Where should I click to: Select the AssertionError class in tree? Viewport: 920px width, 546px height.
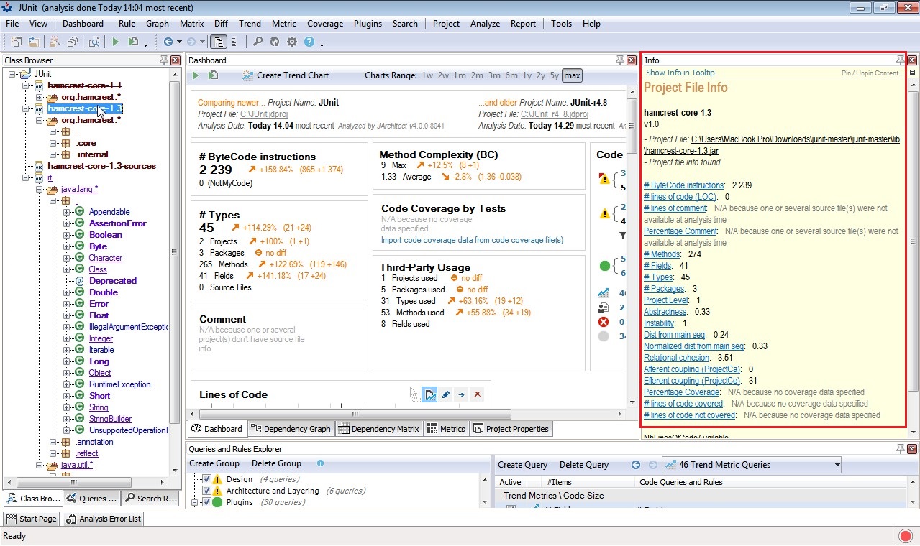coord(117,223)
